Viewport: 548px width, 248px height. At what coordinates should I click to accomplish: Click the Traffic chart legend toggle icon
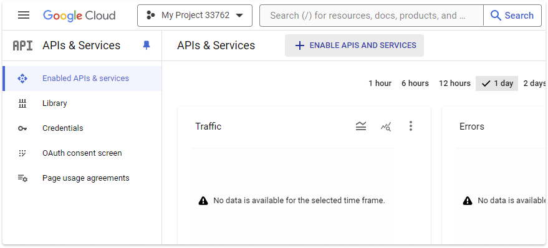(361, 126)
